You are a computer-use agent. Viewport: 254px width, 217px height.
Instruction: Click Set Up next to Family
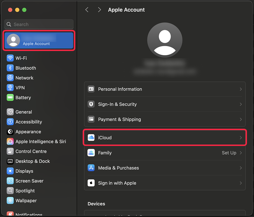point(229,153)
